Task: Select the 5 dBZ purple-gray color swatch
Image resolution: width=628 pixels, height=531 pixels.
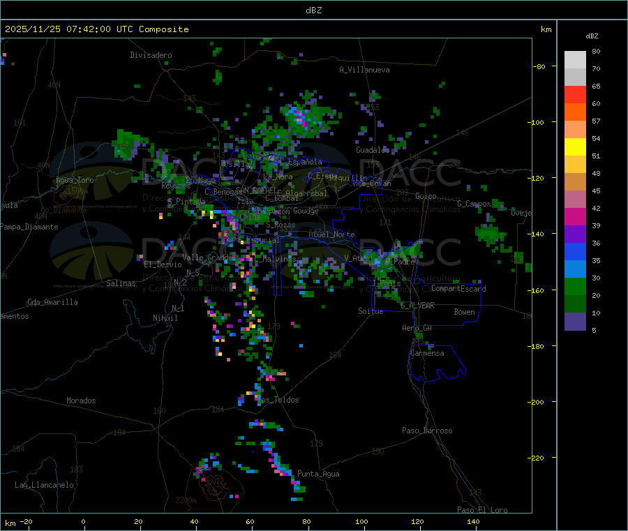Action: [x=575, y=322]
